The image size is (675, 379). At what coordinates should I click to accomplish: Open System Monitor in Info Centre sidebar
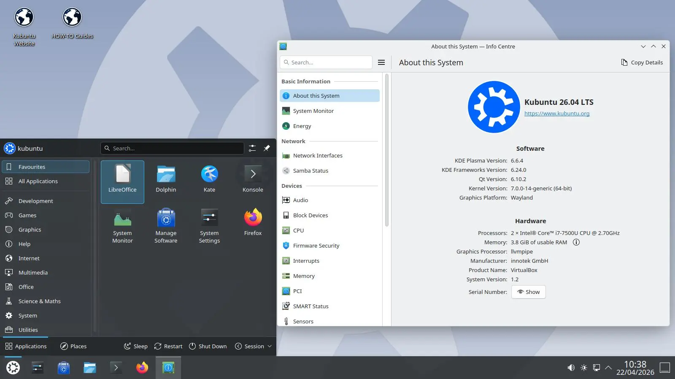329,111
